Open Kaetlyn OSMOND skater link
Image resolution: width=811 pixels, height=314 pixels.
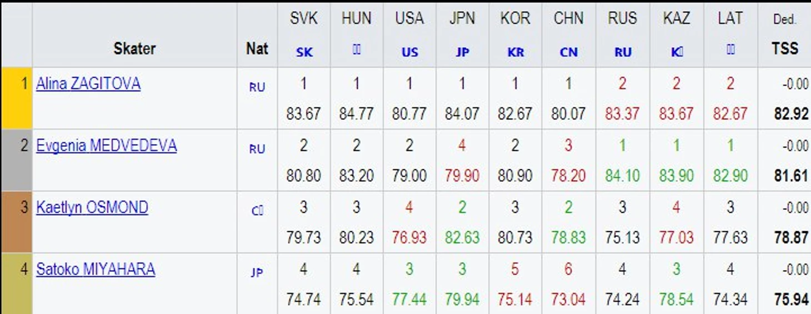click(92, 208)
